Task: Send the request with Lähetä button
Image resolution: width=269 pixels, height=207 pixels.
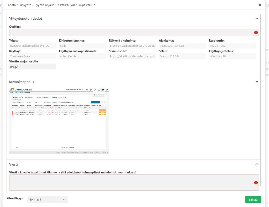Action: tap(253, 199)
